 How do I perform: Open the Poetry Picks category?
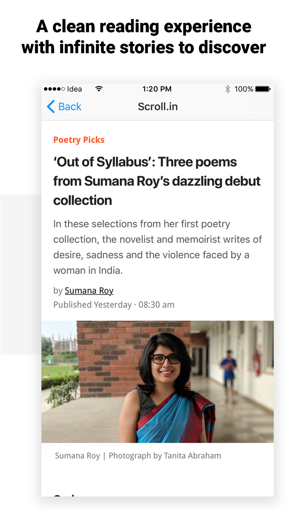tap(79, 140)
